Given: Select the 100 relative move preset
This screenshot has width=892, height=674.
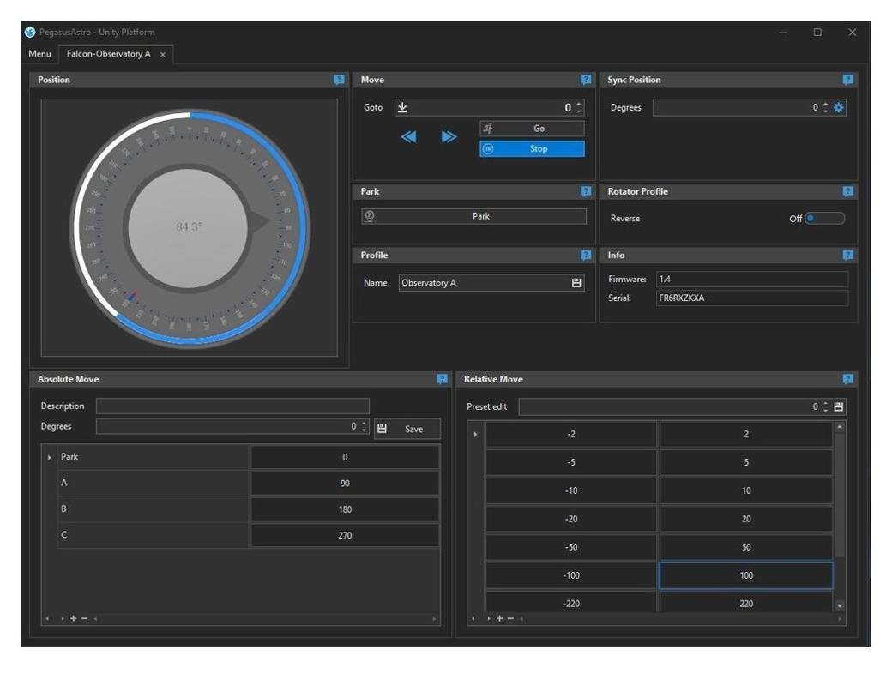Looking at the screenshot, I should pos(745,575).
